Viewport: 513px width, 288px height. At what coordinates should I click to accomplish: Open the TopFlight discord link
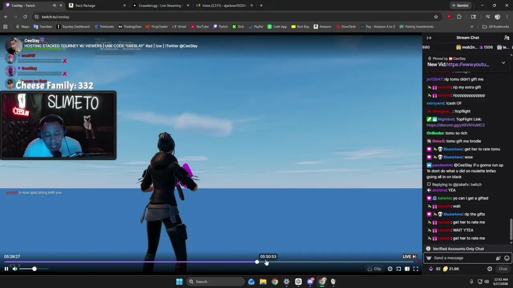tap(455, 125)
